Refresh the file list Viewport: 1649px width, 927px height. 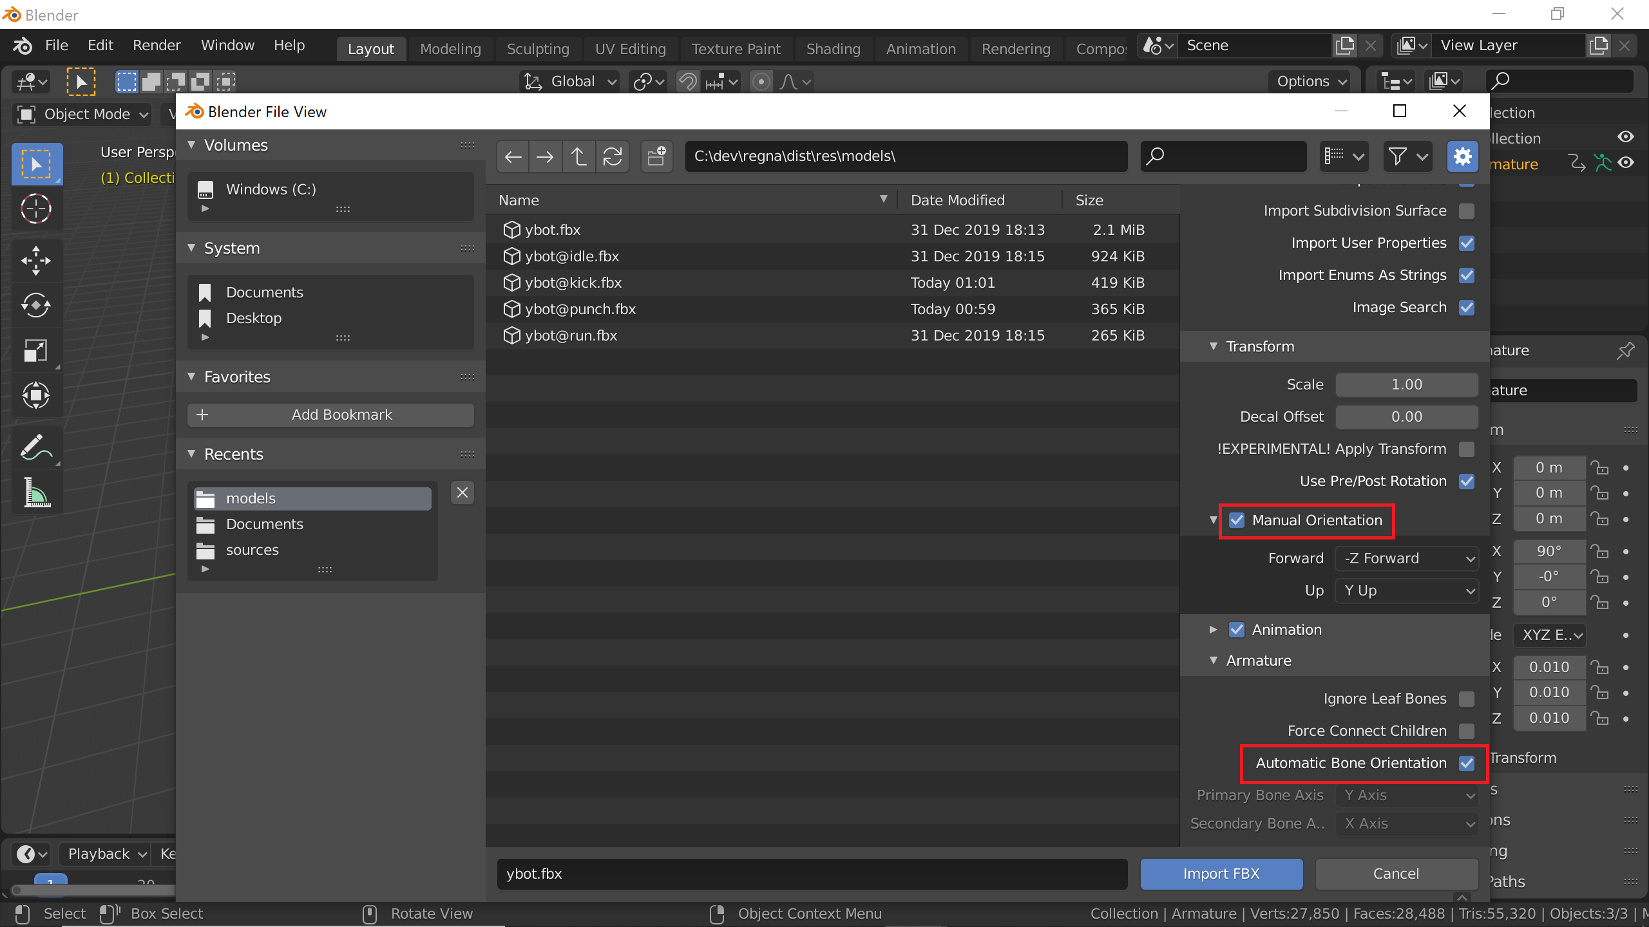tap(612, 156)
